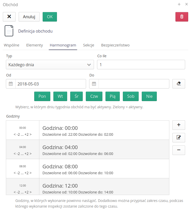Click the plus icon in title bar

click(179, 4)
